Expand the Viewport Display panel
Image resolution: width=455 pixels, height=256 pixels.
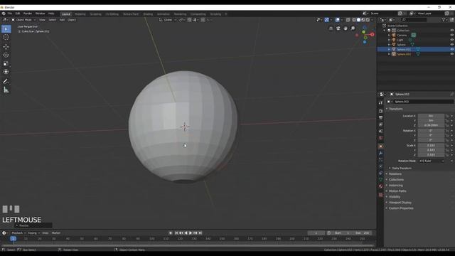(x=400, y=202)
